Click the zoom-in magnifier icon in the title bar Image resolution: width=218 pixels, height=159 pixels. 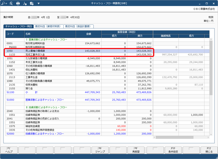pos(4,3)
